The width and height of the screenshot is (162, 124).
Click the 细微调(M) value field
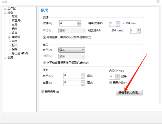click(133, 31)
